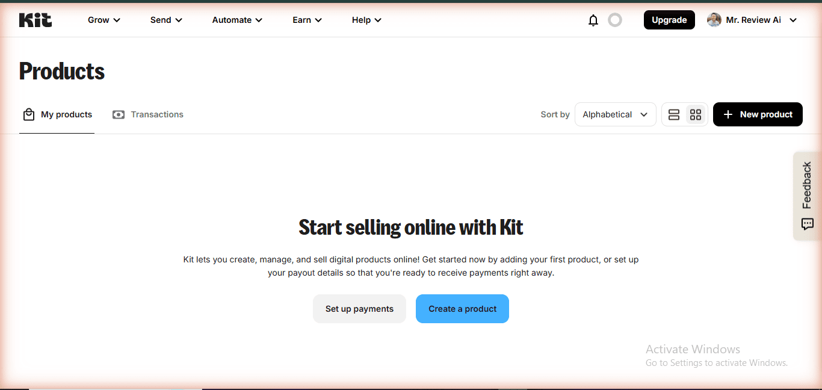Screen dimensions: 822x390
Task: Click the Kit logo
Action: 36,20
